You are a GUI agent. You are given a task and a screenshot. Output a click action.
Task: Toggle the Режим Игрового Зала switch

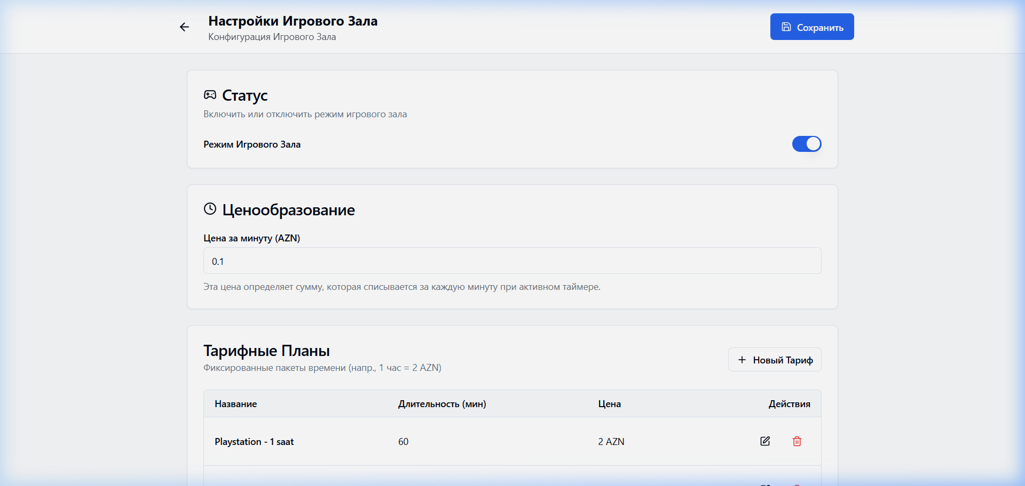[807, 144]
